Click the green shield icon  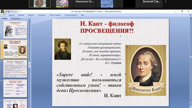click(x=2, y=11)
